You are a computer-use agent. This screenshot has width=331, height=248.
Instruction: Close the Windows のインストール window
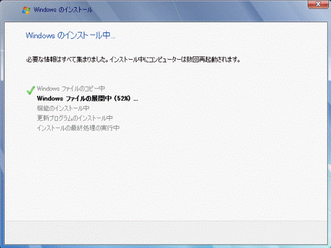pyautogui.click(x=318, y=5)
